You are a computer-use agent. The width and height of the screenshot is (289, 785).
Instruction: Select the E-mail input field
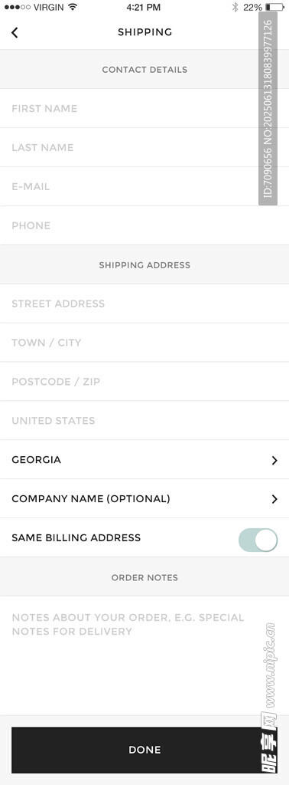[x=144, y=187]
